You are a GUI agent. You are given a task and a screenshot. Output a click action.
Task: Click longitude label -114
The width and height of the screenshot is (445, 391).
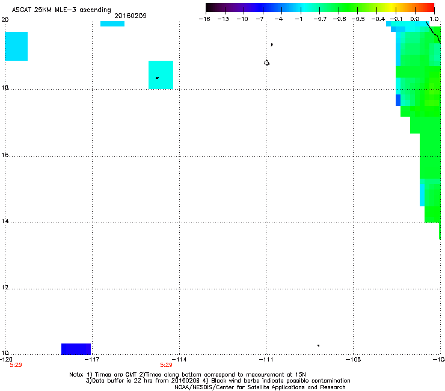coord(179,360)
